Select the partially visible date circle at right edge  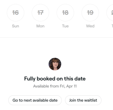pyautogui.click(x=110, y=13)
